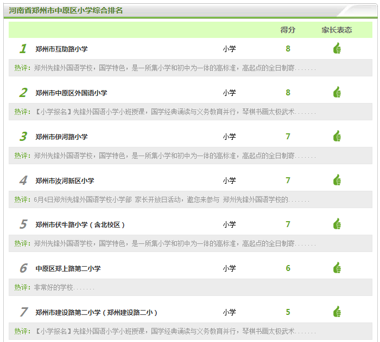380x342 pixels.
Task: Like 中原区郑上路第二小学 with thumbs-up
Action: [x=337, y=268]
